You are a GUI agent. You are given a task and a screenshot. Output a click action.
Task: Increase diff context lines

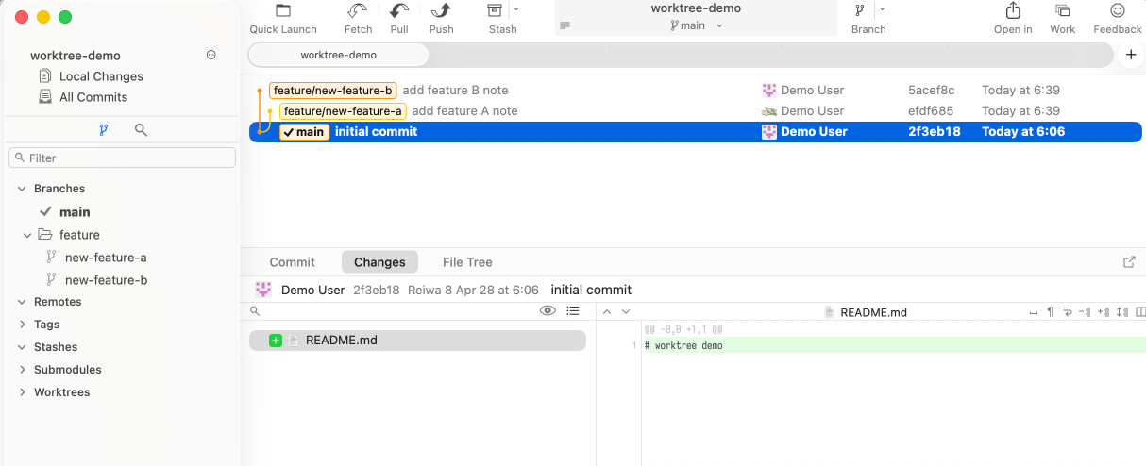tap(1104, 312)
